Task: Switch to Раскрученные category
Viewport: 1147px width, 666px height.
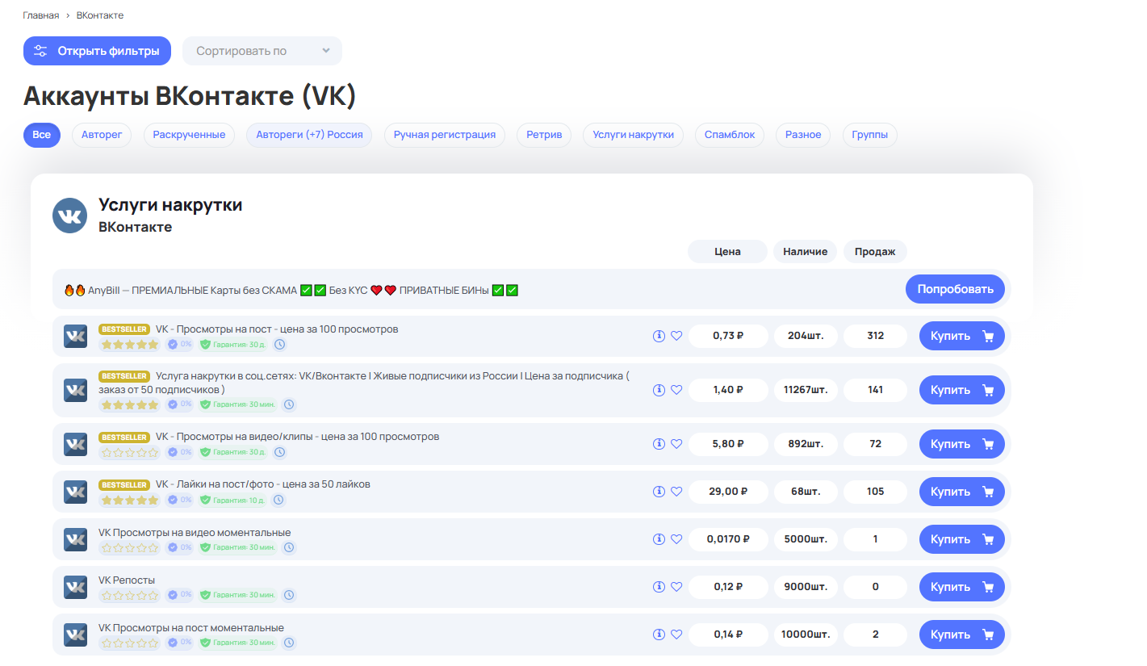Action: (189, 135)
